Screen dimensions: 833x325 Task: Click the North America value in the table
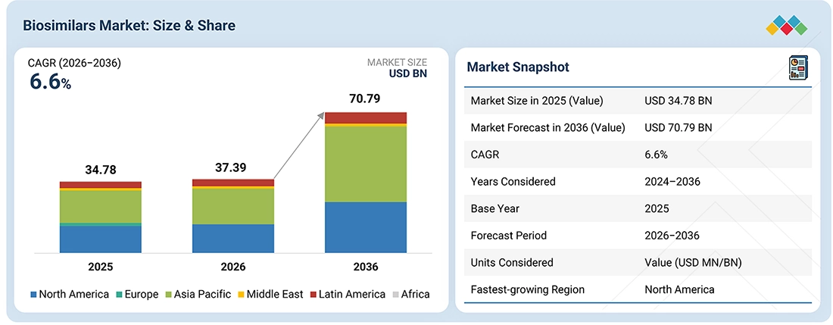coord(679,289)
